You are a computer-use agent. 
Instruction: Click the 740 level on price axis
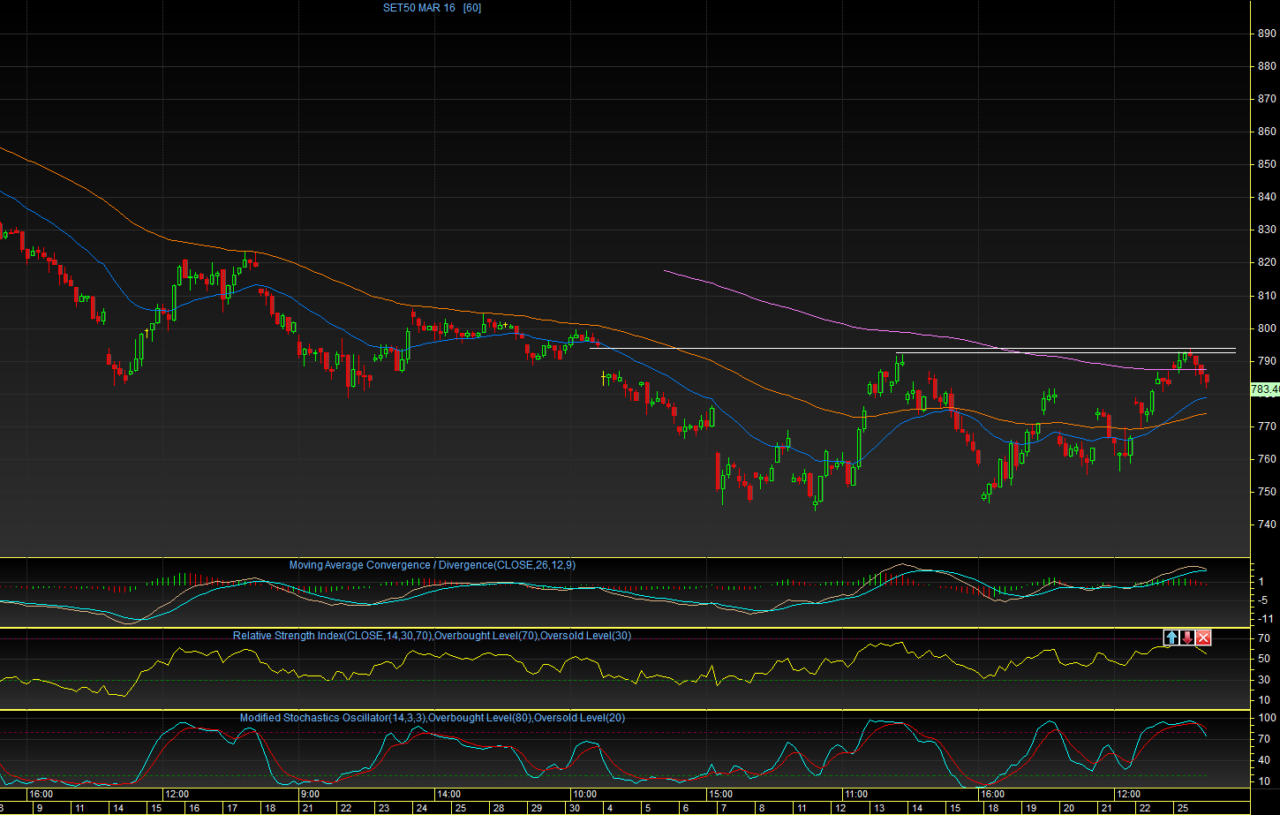(1266, 524)
